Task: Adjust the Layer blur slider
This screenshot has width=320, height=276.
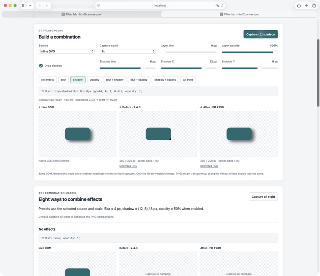Action: pyautogui.click(x=188, y=52)
